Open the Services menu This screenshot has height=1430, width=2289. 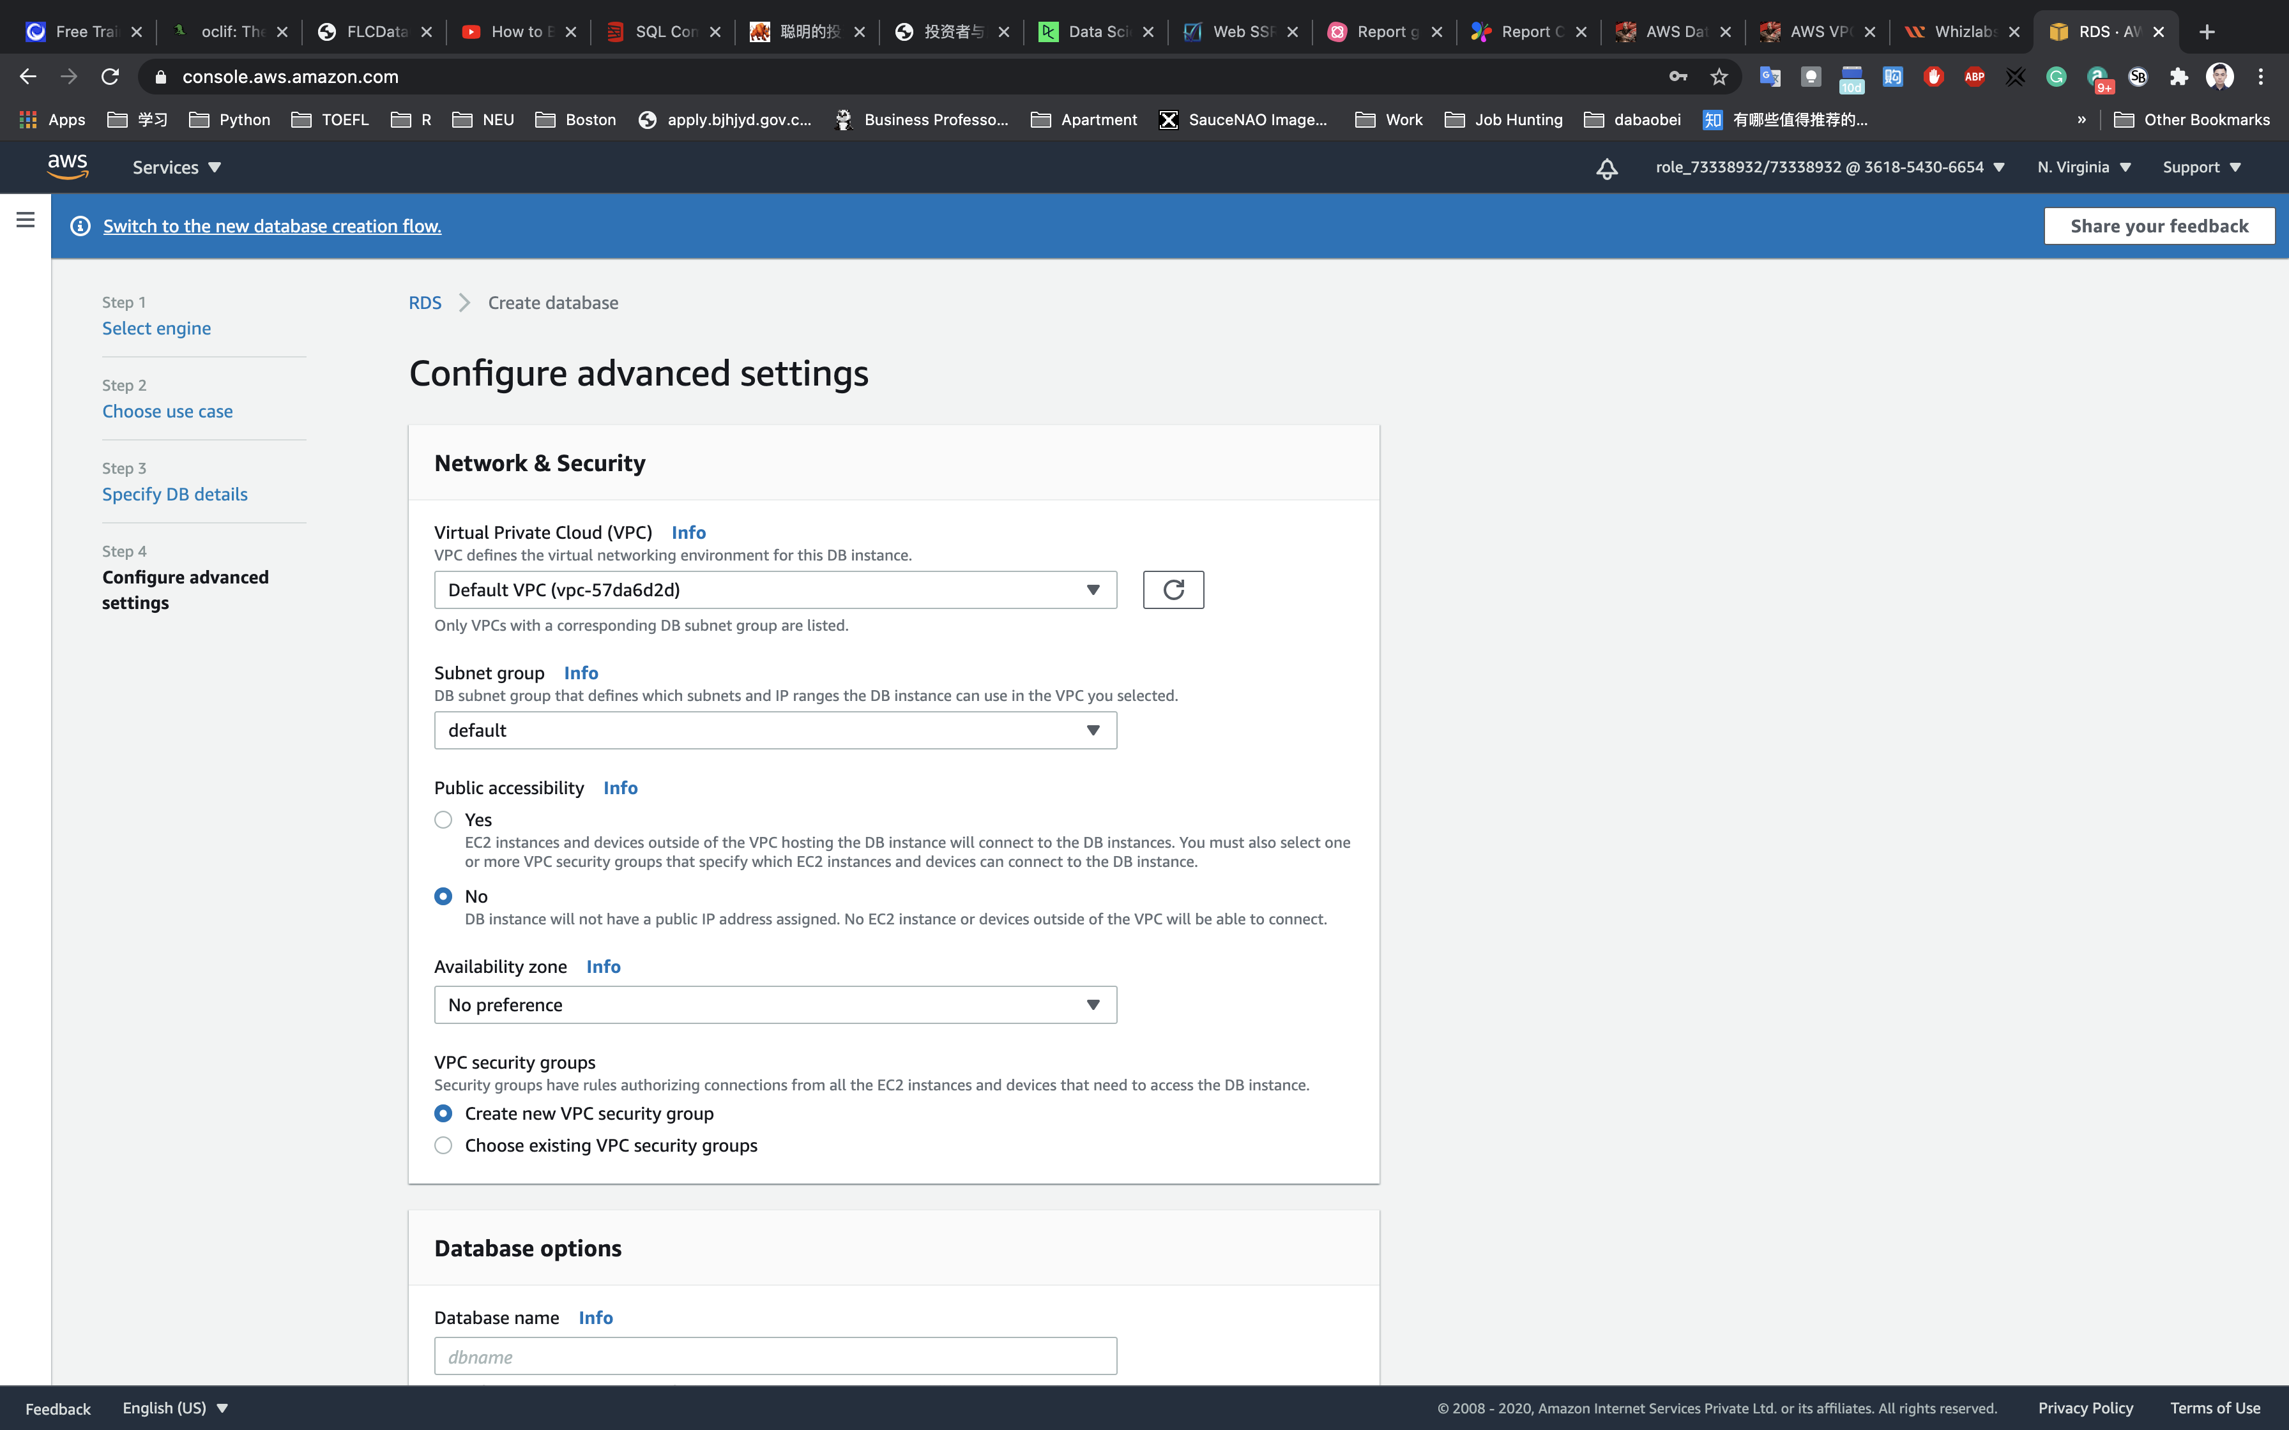176,167
